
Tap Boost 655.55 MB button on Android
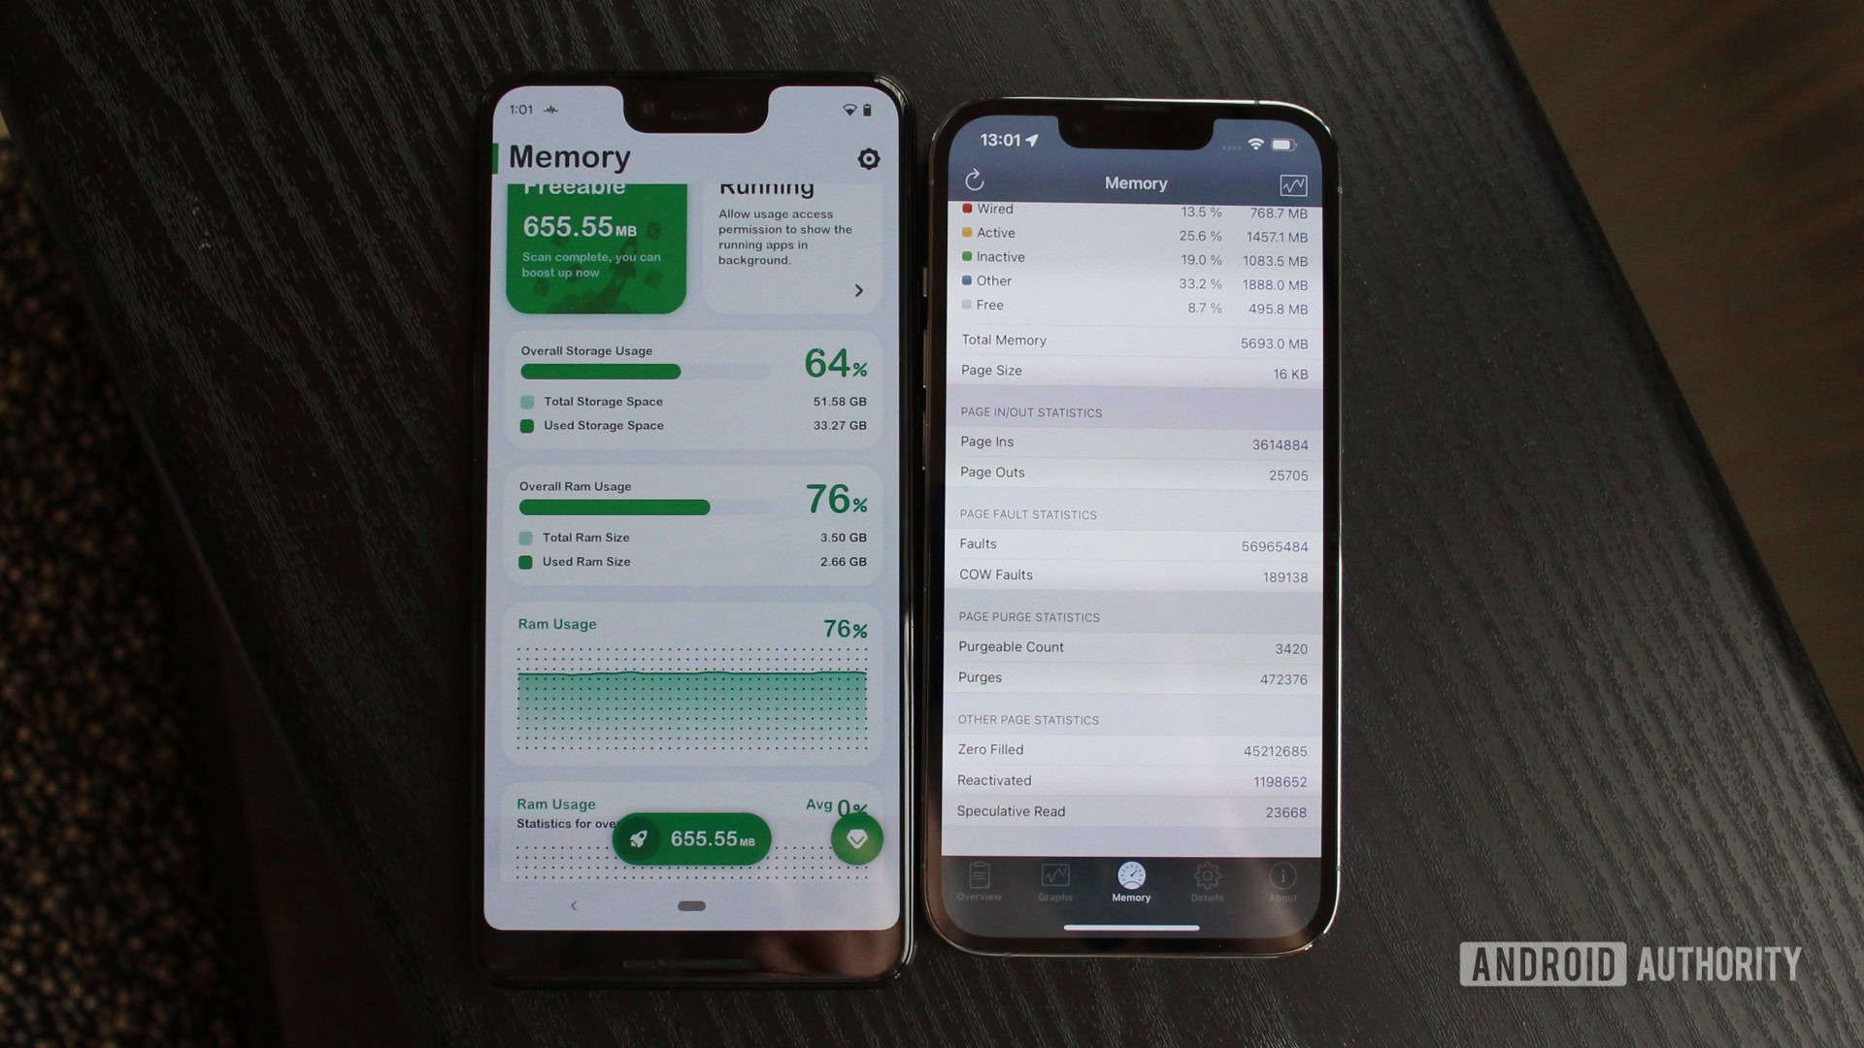(691, 838)
